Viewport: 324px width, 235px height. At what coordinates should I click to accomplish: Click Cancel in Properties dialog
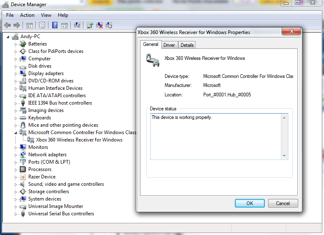(x=283, y=203)
